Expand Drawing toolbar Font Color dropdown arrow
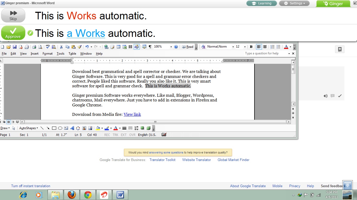This screenshot has height=200, width=357. click(x=120, y=128)
